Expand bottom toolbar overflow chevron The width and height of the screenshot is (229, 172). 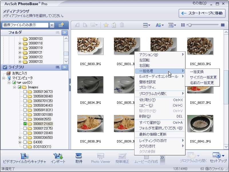(162, 157)
